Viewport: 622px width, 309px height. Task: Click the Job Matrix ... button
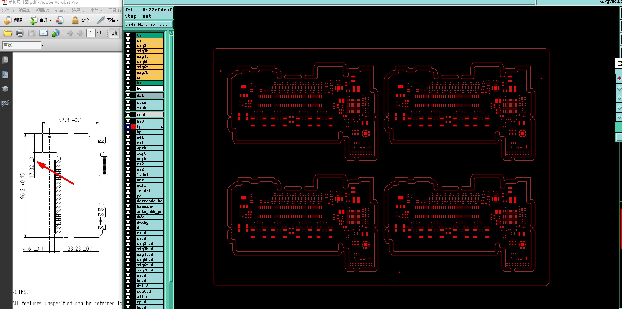click(x=149, y=25)
